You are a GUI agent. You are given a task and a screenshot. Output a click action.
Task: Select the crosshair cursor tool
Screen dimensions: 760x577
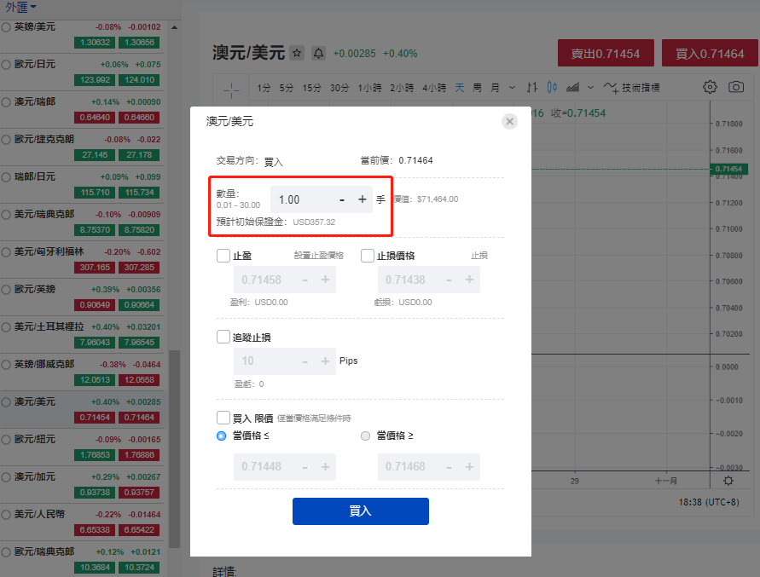pyautogui.click(x=231, y=88)
